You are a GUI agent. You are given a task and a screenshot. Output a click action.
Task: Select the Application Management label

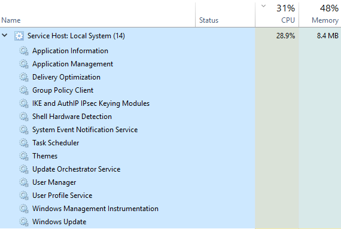(x=72, y=64)
